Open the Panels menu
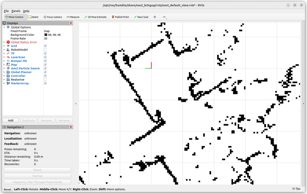The width and height of the screenshot is (307, 194). click(16, 11)
